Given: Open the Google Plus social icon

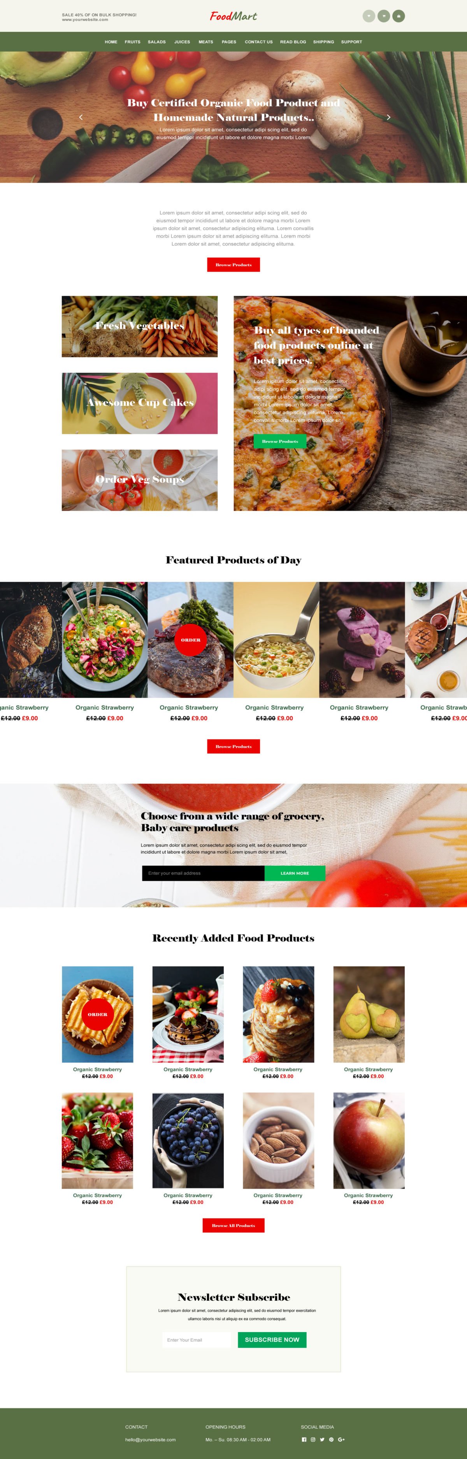Looking at the screenshot, I should tap(341, 1439).
